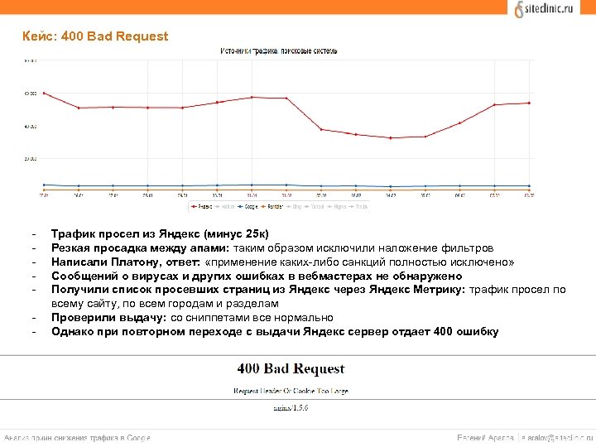Image resolution: width=596 pixels, height=447 pixels.
Task: Click the text 'Проверили выдачу:'
Action: (x=108, y=317)
